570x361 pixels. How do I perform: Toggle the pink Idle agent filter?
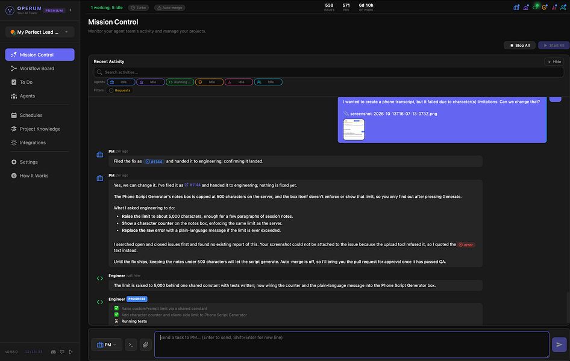tap(239, 82)
